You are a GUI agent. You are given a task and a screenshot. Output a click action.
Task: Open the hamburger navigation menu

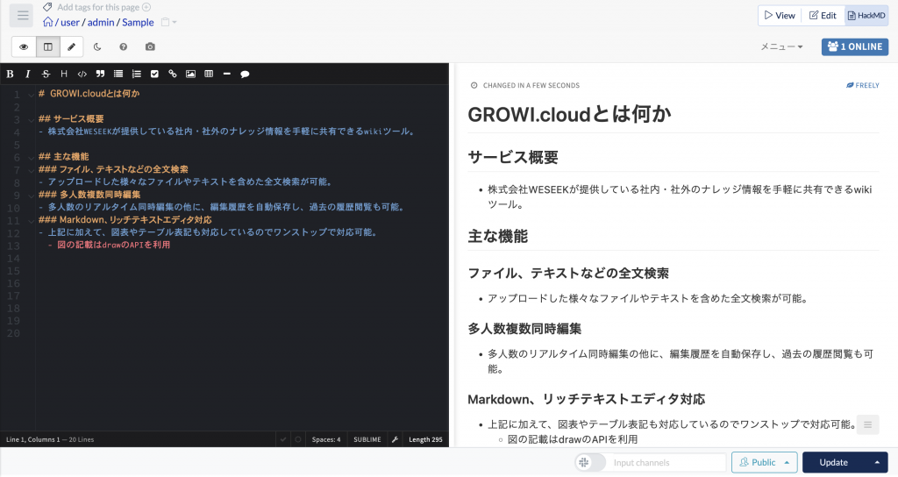pos(22,16)
